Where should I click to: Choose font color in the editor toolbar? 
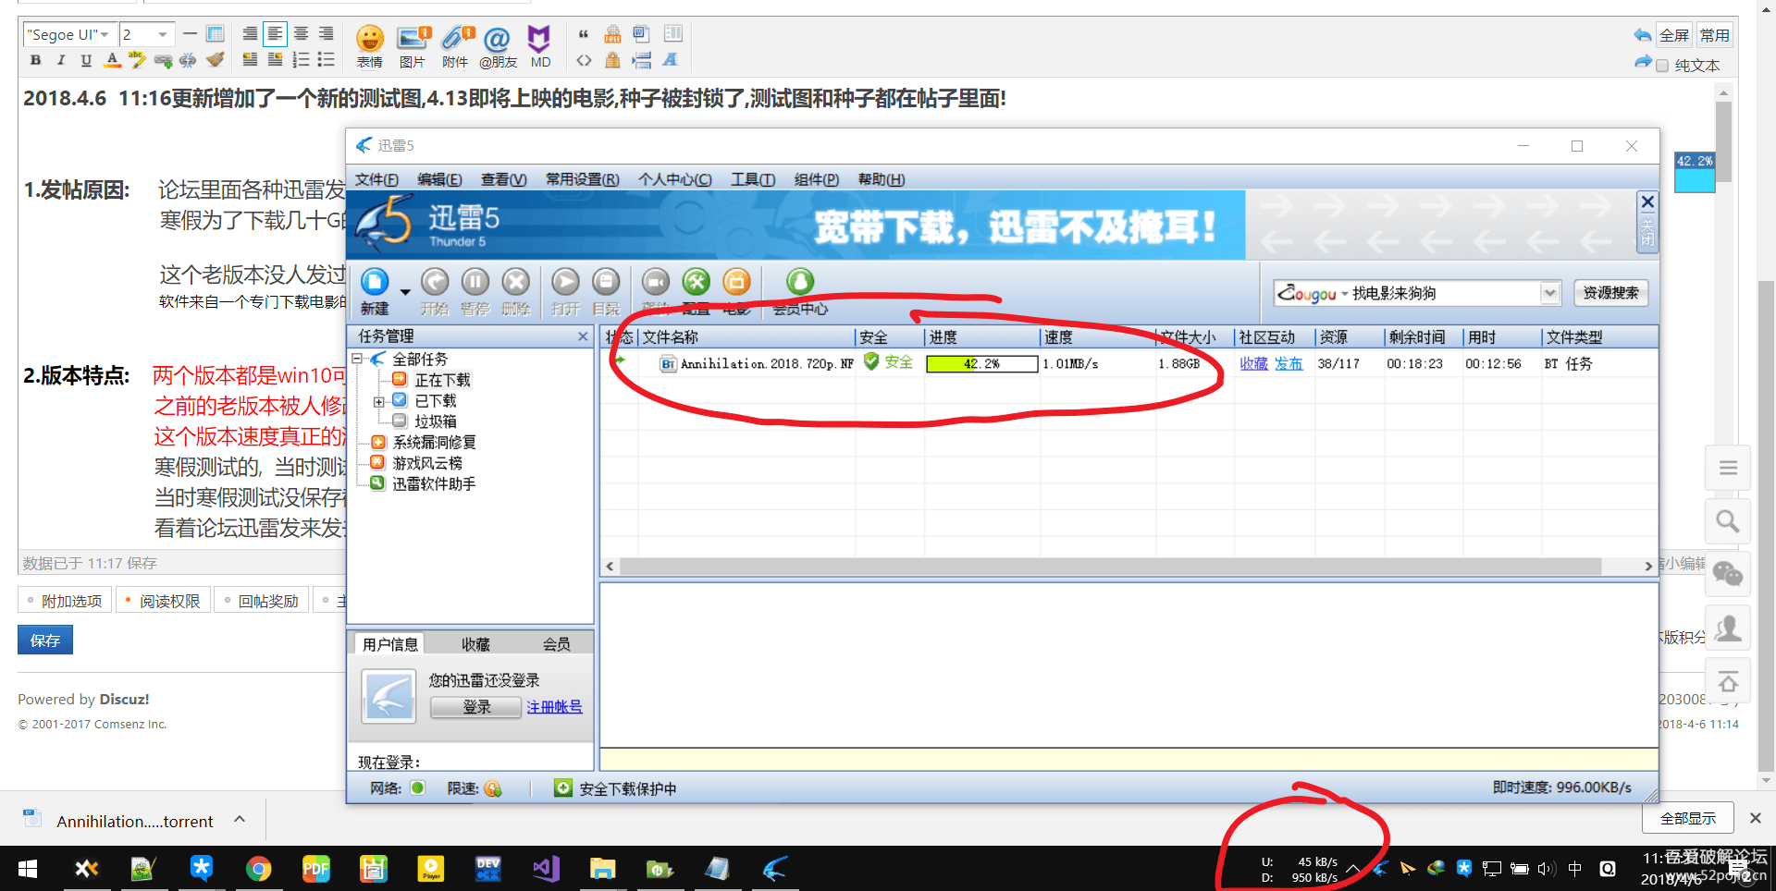[x=112, y=60]
